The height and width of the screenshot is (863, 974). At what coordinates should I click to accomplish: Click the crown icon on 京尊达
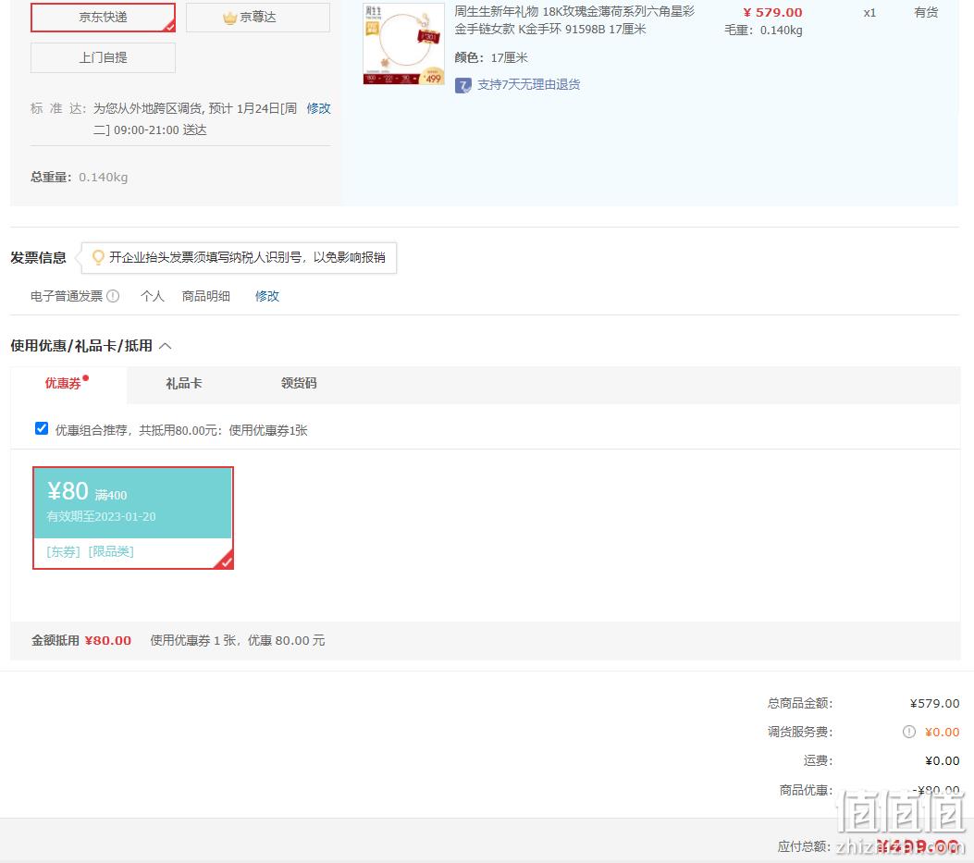coord(229,18)
